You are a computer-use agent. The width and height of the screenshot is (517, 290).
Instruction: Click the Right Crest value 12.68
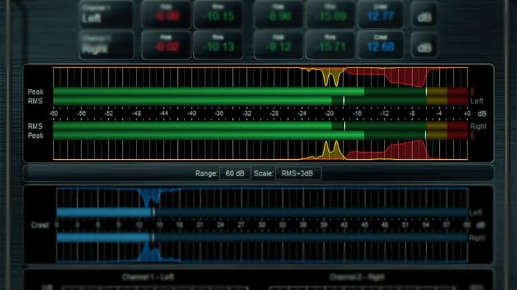381,45
